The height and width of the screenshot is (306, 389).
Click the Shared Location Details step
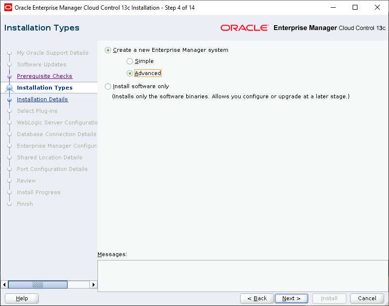click(49, 157)
